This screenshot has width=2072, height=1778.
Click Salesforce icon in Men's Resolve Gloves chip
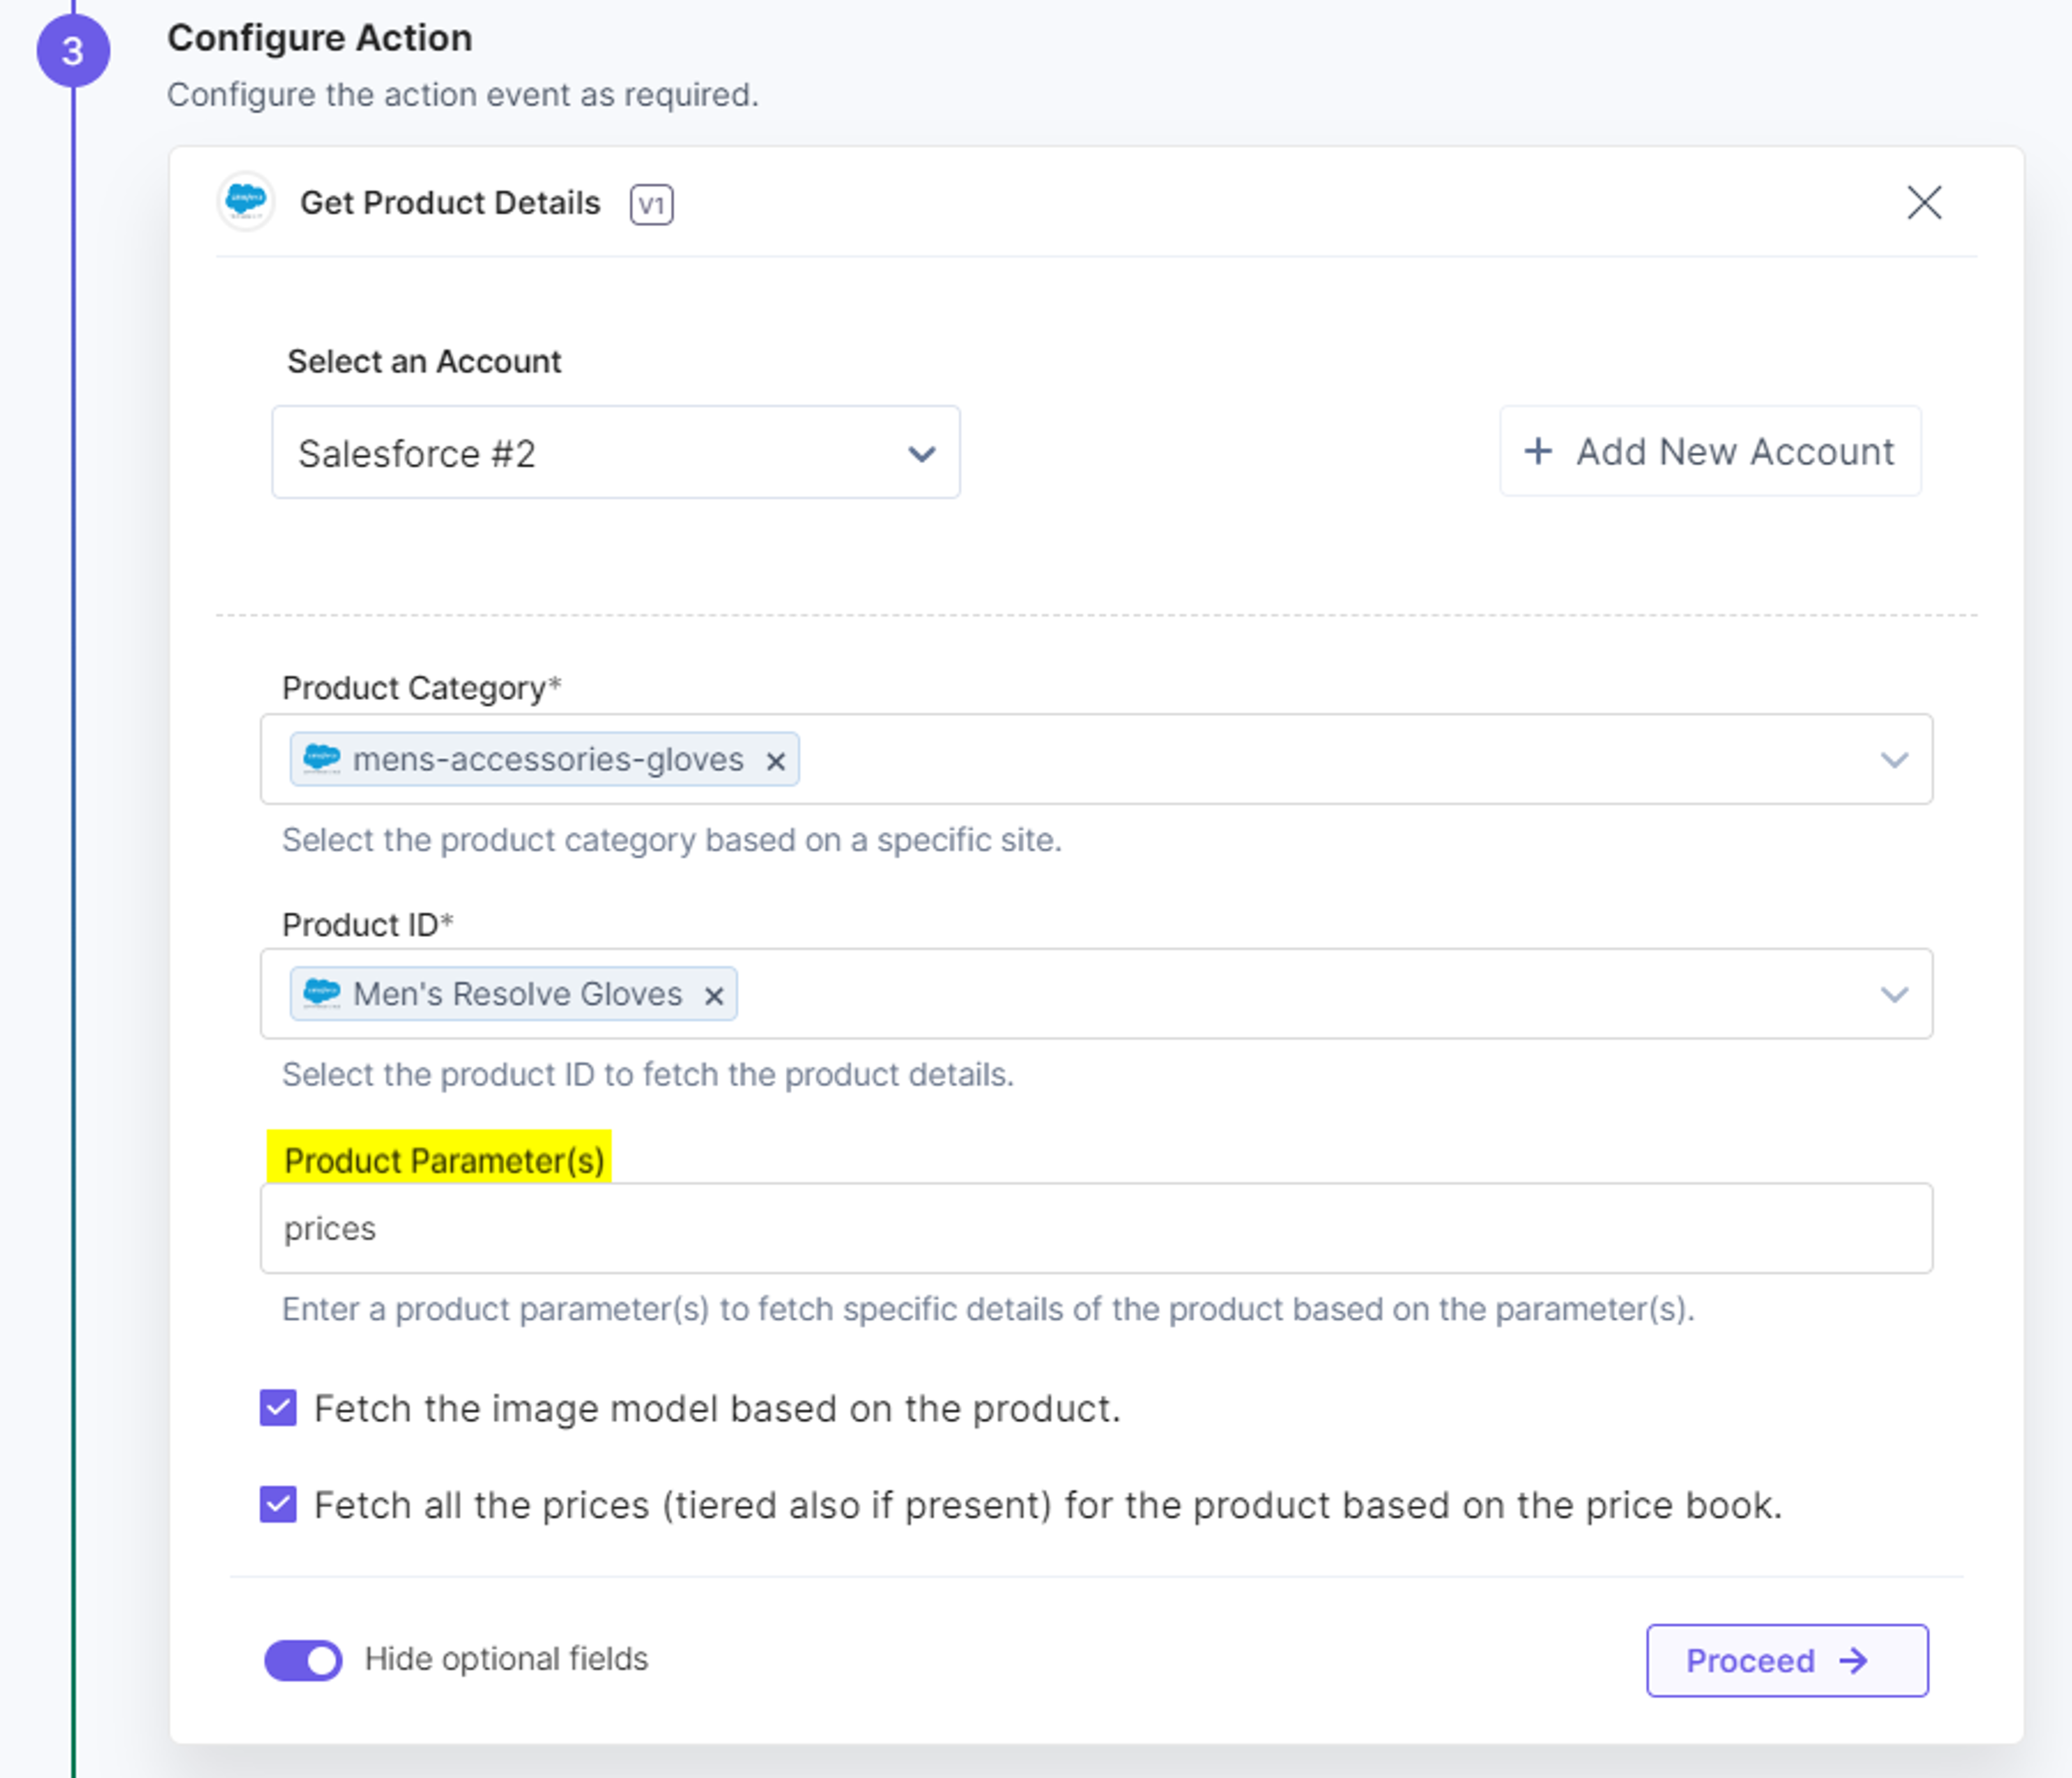pos(321,993)
